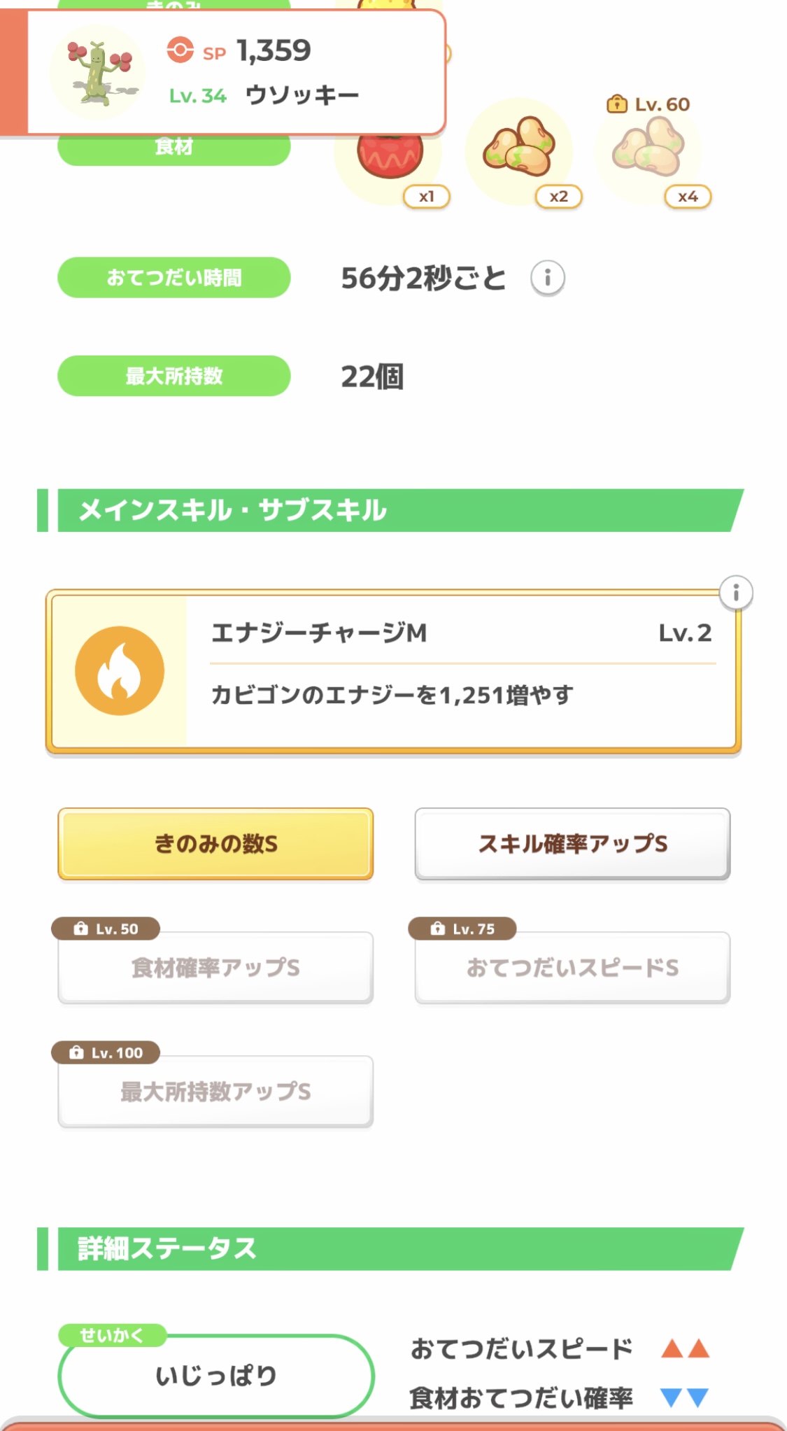Open the きのみの数S sub skill
787x1431 pixels.
click(x=215, y=843)
